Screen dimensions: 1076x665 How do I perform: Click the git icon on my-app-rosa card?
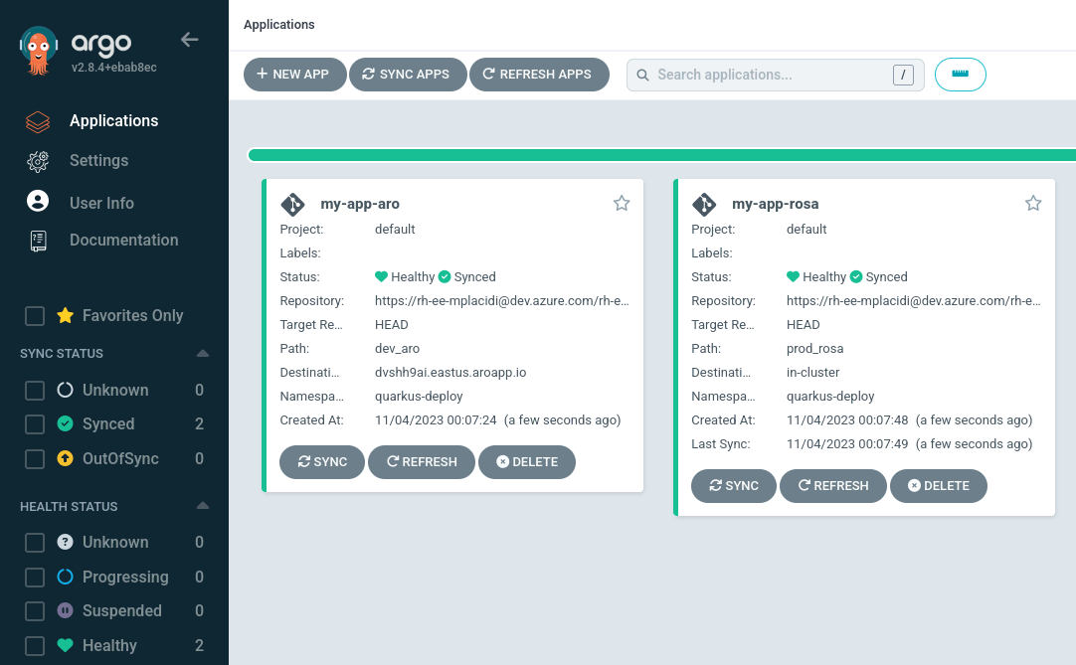pos(704,205)
